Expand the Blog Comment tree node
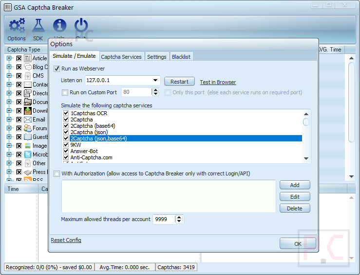The width and height of the screenshot is (360, 275). [9, 67]
